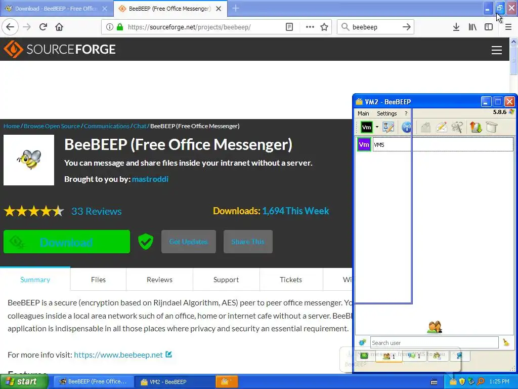This screenshot has width=518, height=389.
Task: Open a new browser tab with plus button
Action: [236, 8]
